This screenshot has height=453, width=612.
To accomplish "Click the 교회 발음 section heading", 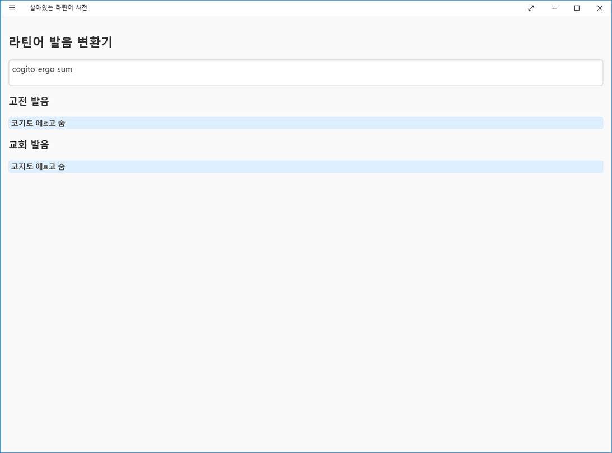I will [29, 145].
